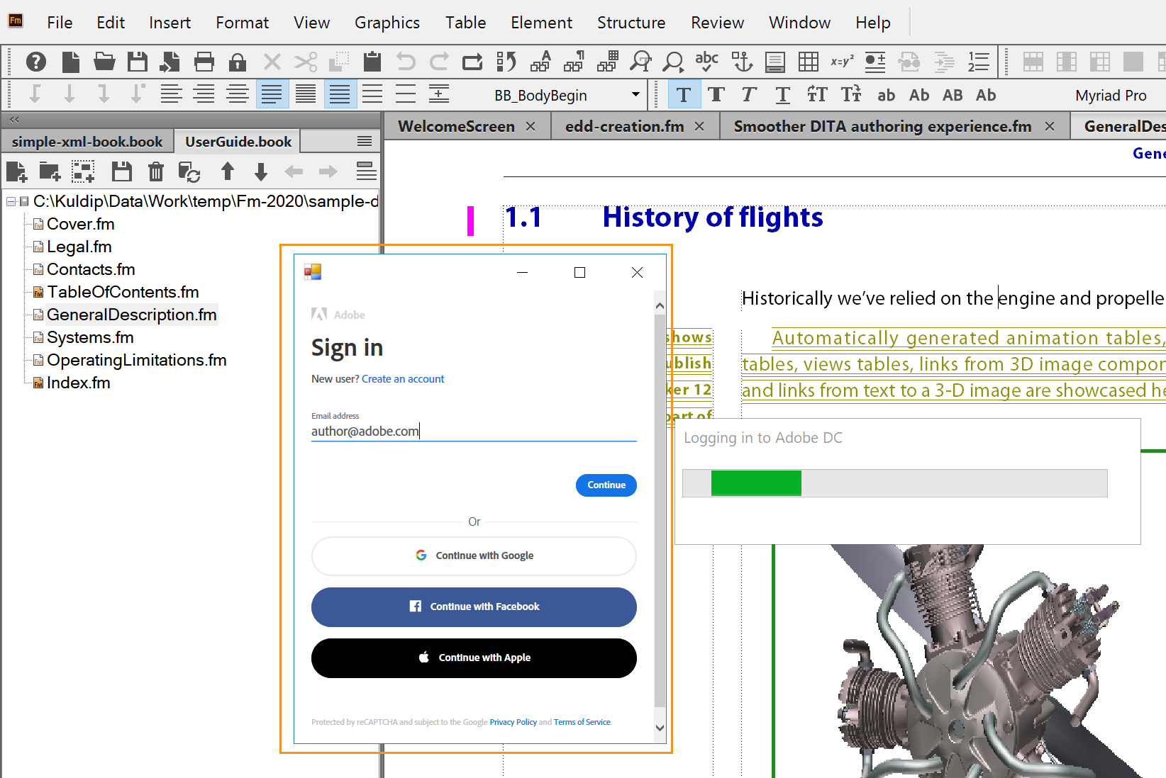Open the Create an account link
The image size is (1166, 778).
403,378
